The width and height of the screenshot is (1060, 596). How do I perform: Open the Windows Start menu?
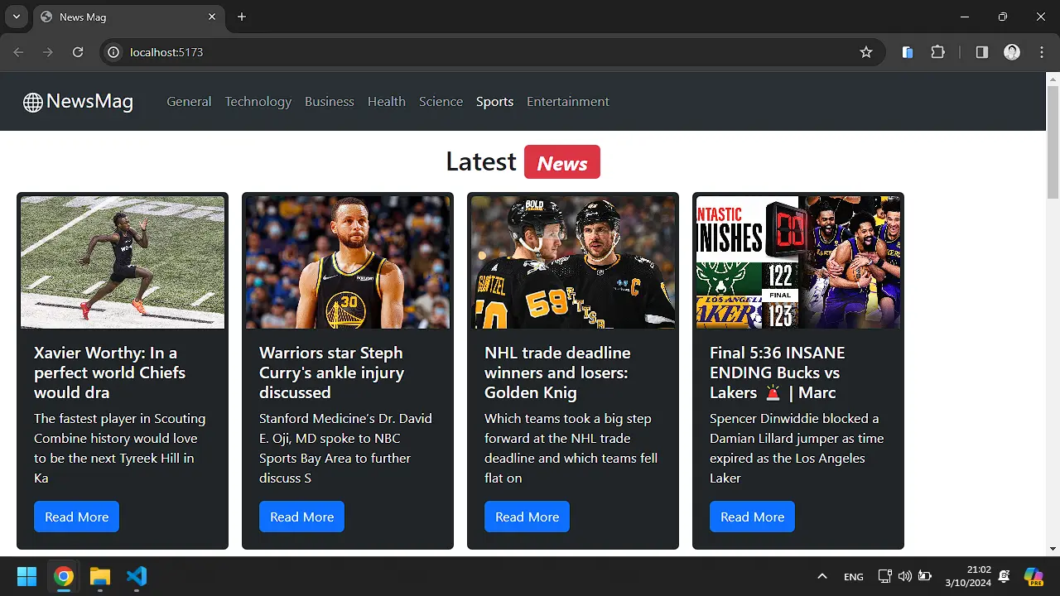(x=27, y=576)
